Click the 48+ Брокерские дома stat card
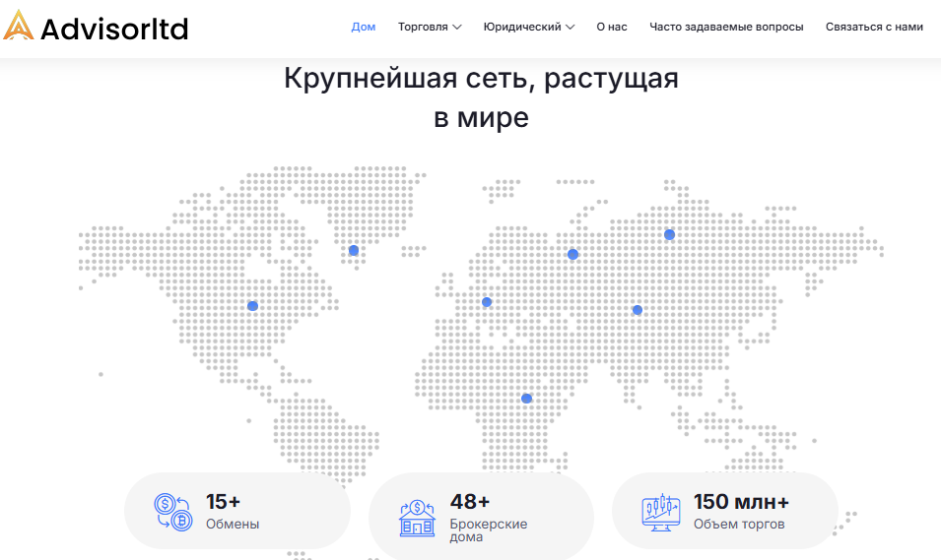Image resolution: width=941 pixels, height=560 pixels. 481,512
